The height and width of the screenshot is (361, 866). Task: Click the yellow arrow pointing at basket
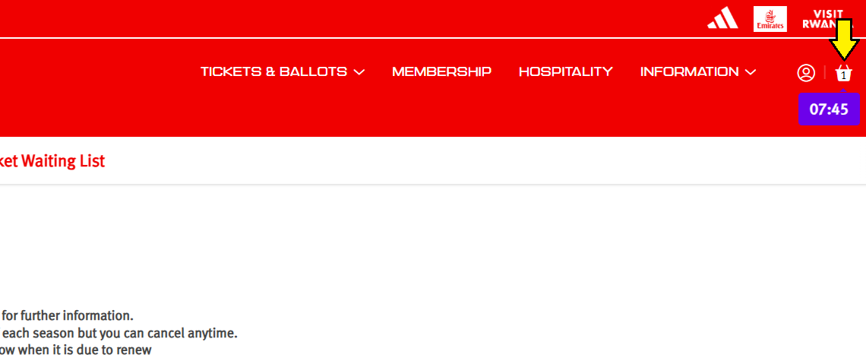pyautogui.click(x=844, y=38)
